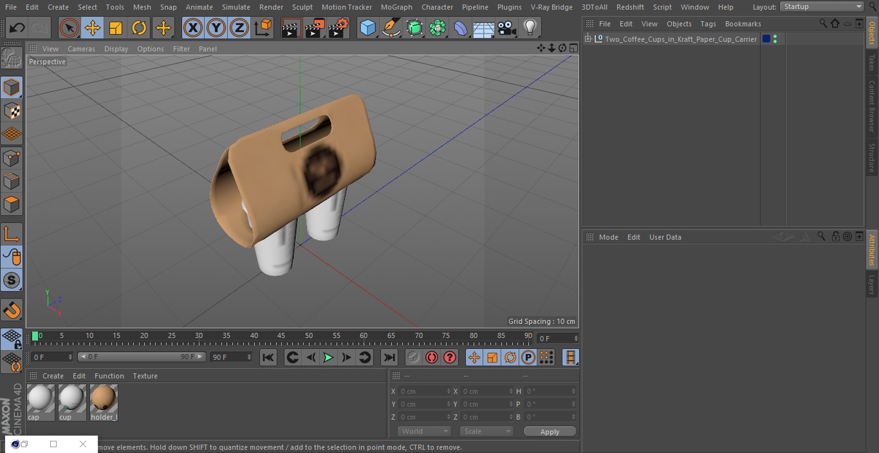
Task: Open the material manager Texture menu
Action: coord(145,376)
